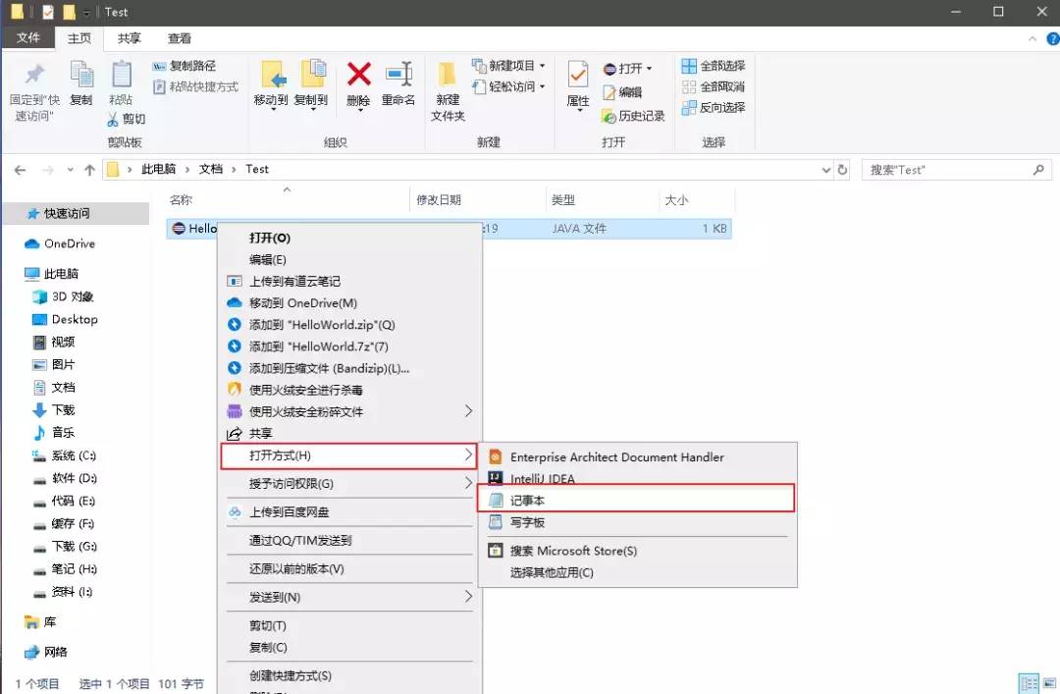The image size is (1060, 694).
Task: Select This PC in navigation pane
Action: click(51, 274)
